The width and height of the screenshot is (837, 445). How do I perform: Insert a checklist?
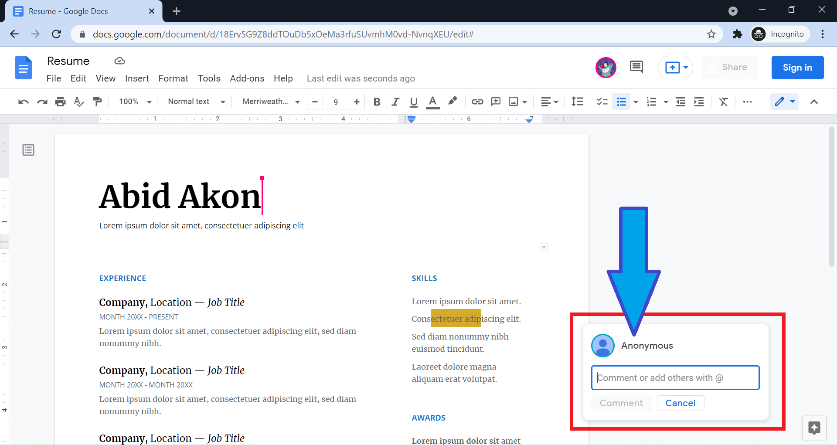click(x=602, y=102)
